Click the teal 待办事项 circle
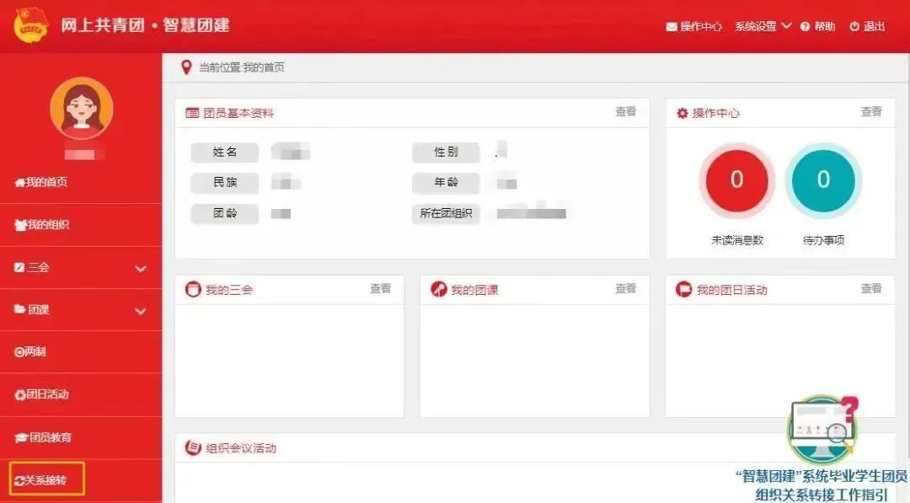910x503 pixels. (x=823, y=180)
